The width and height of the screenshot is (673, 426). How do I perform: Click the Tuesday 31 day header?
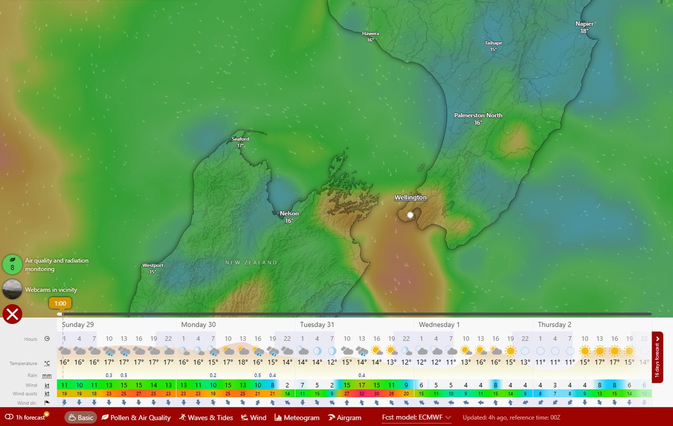(x=317, y=325)
